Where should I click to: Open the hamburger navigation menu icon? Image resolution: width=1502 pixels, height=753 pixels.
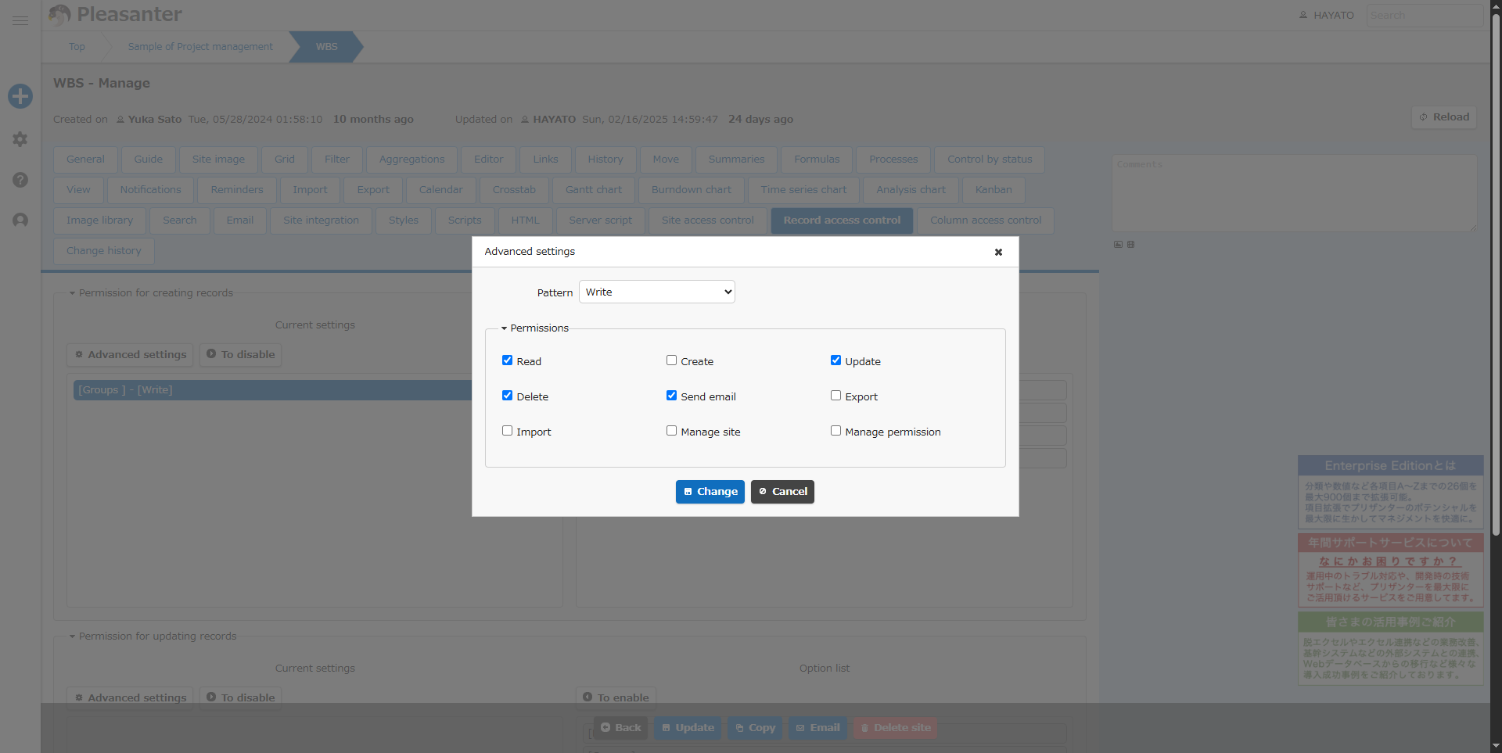20,20
